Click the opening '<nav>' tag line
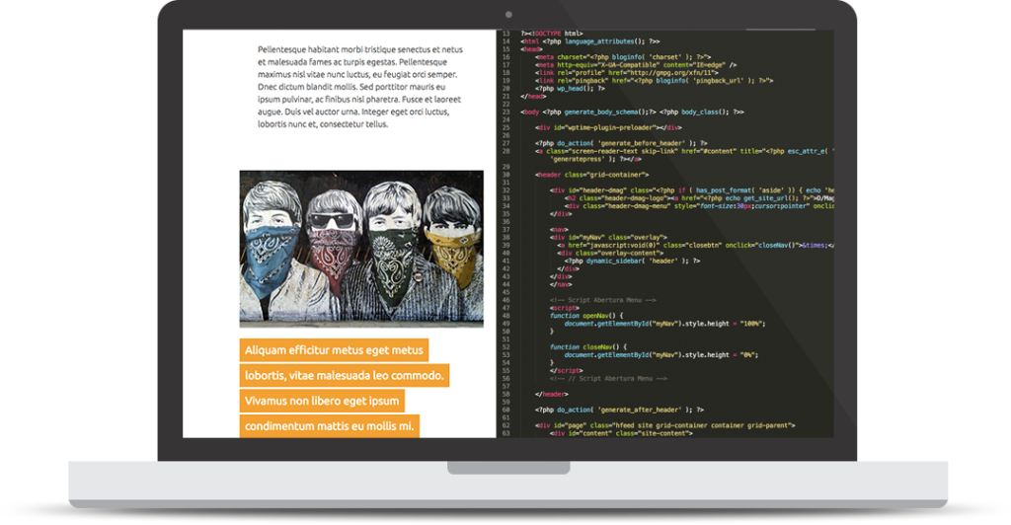The image size is (1011, 525). point(559,229)
